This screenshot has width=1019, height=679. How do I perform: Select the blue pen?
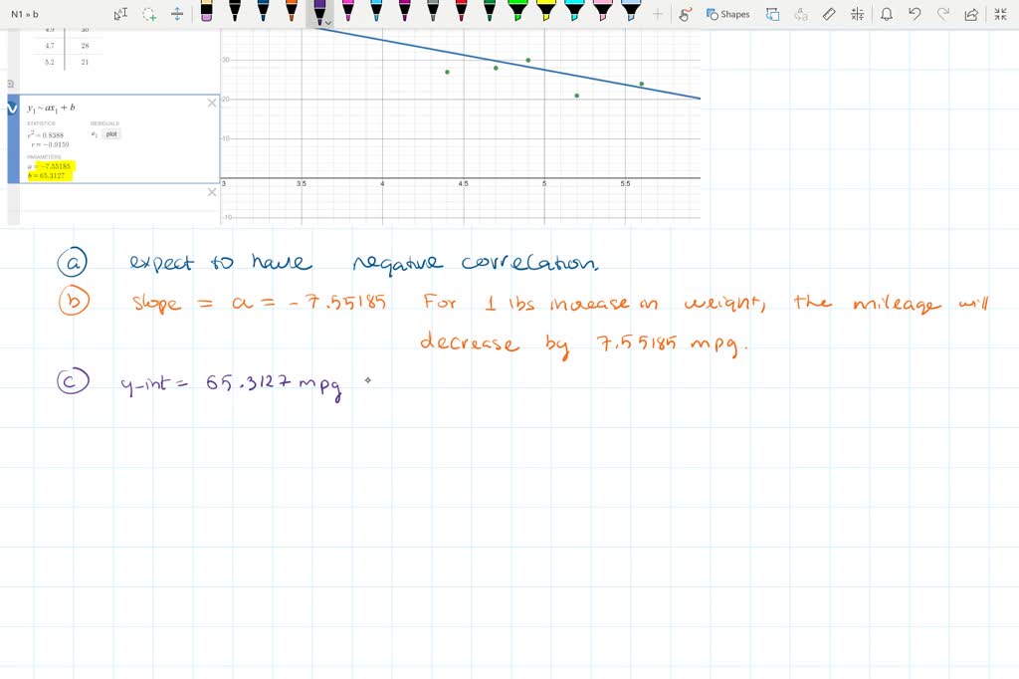[264, 14]
